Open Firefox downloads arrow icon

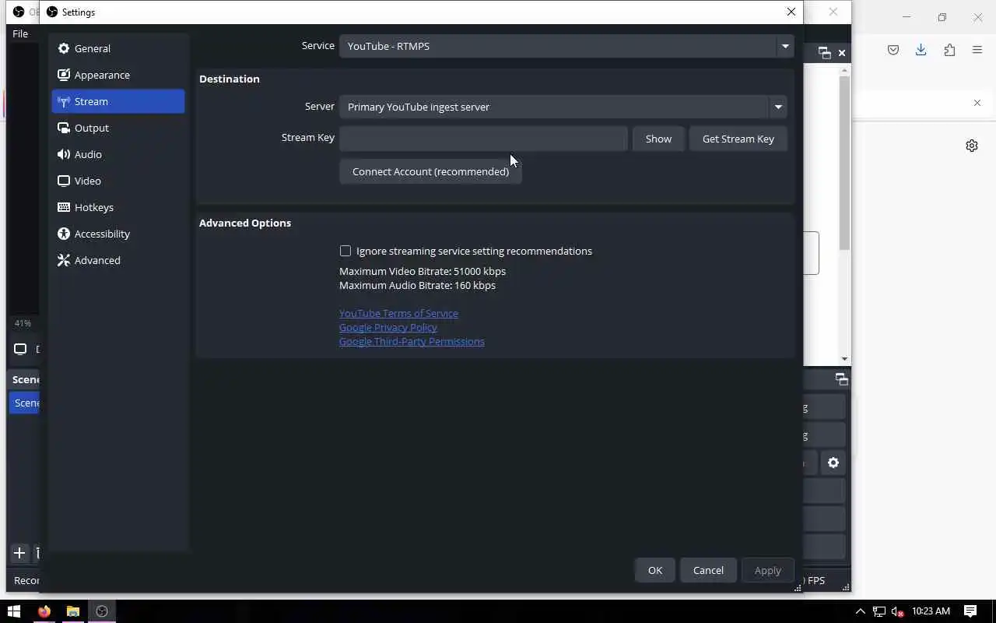click(x=921, y=50)
